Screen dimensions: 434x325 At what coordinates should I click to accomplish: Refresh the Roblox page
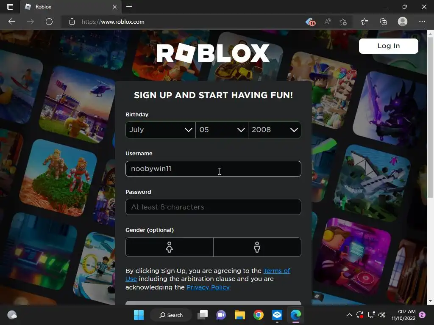tap(49, 22)
